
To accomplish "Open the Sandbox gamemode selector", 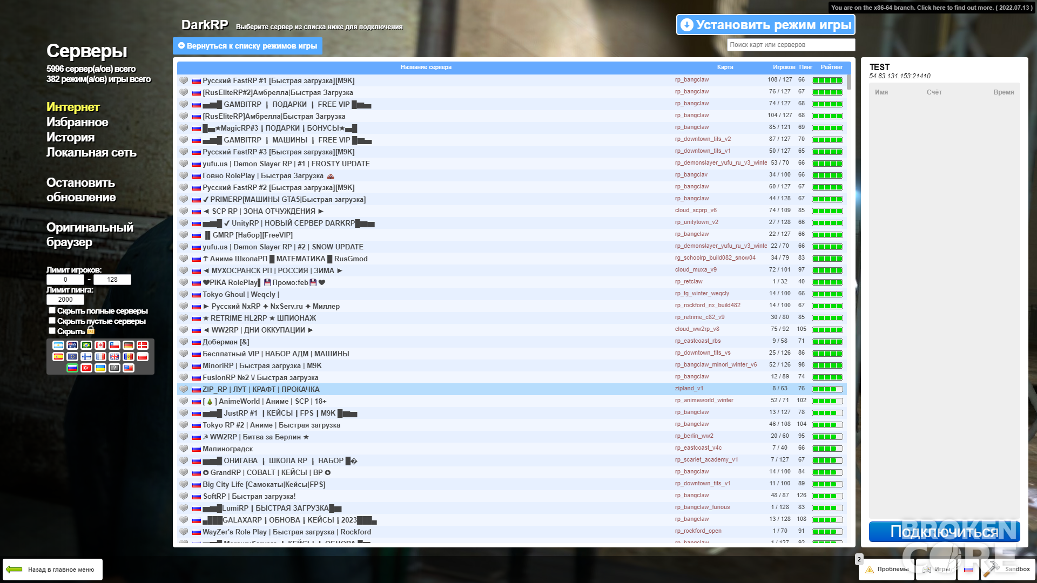I will point(1008,570).
